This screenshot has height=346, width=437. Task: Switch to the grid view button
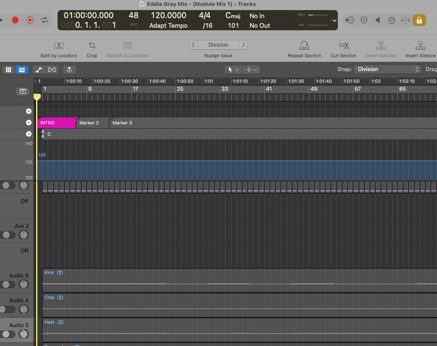coord(9,70)
